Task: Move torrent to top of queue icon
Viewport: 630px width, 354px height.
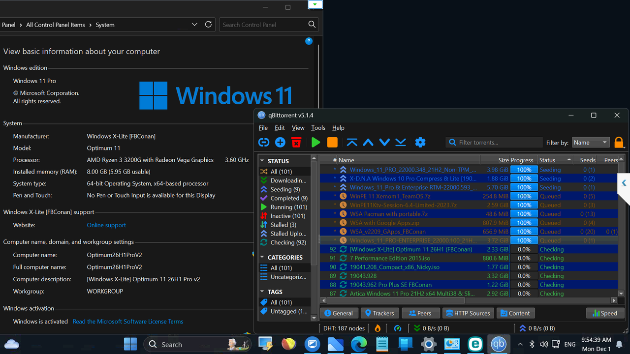Action: click(x=352, y=142)
